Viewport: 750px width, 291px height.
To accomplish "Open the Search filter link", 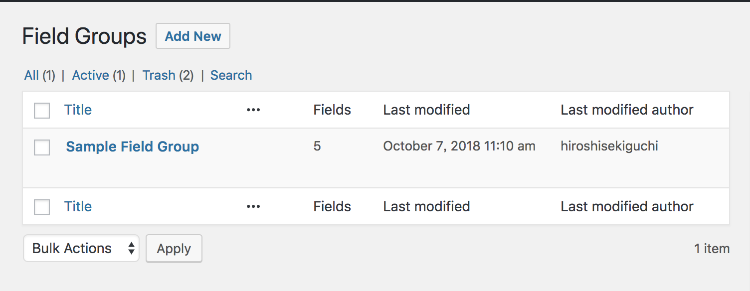I will [231, 75].
